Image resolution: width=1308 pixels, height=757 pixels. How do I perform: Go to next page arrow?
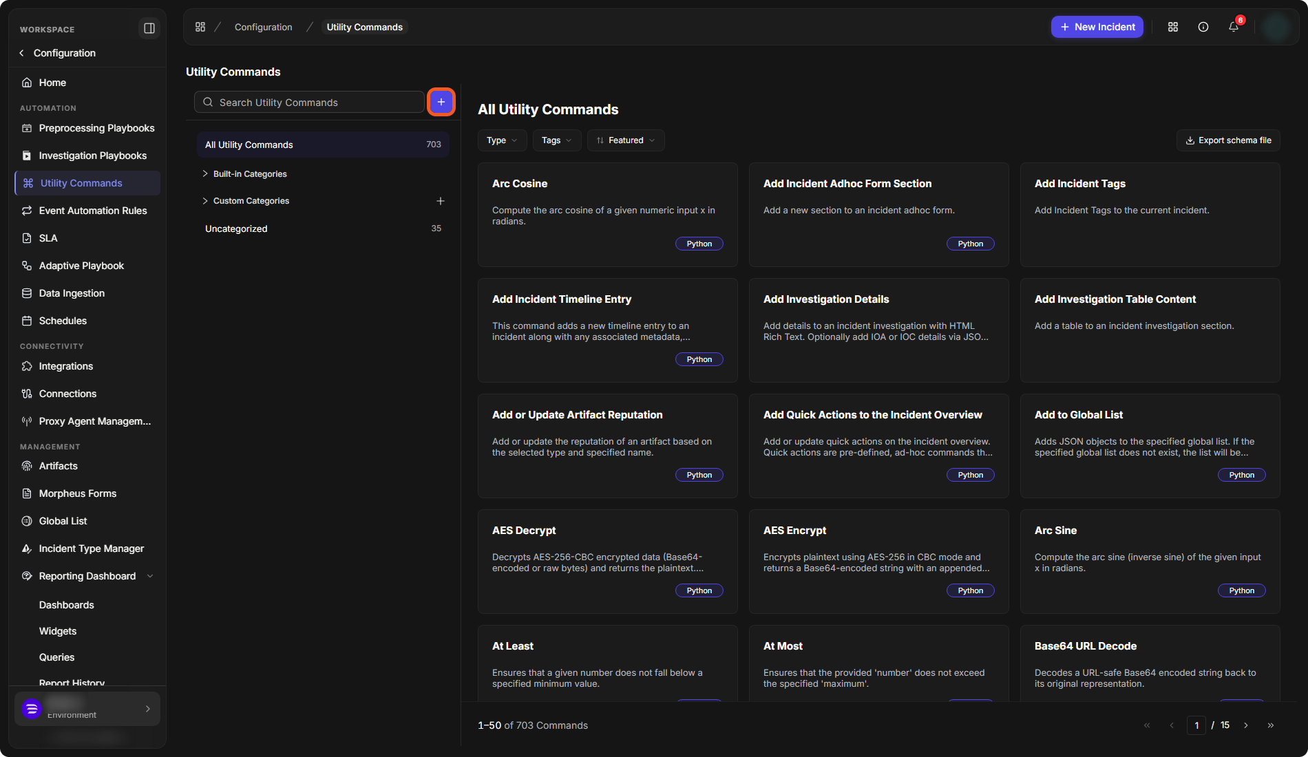(1246, 725)
